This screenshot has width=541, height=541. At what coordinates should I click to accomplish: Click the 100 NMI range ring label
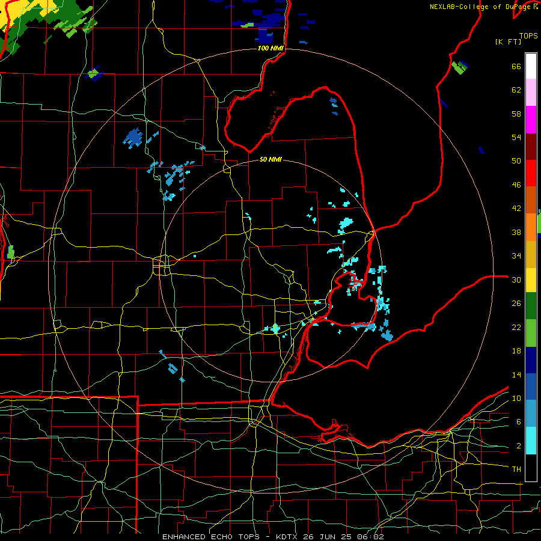[271, 48]
